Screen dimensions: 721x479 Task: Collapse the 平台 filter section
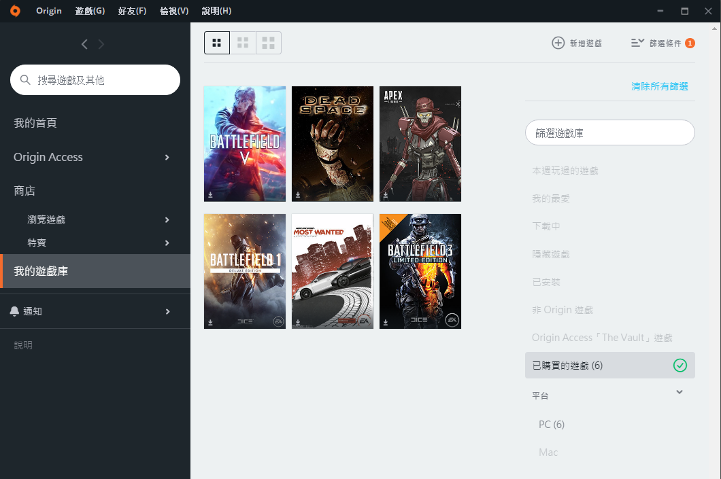click(679, 392)
